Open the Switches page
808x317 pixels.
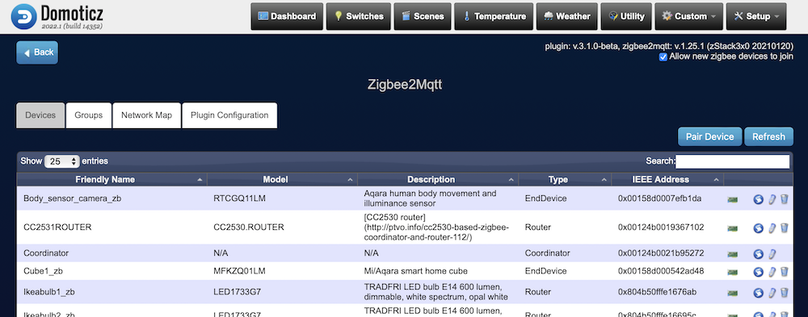click(x=359, y=16)
